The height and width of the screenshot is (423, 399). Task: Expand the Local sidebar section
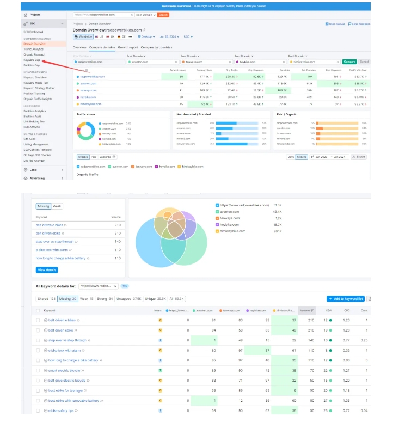62,170
